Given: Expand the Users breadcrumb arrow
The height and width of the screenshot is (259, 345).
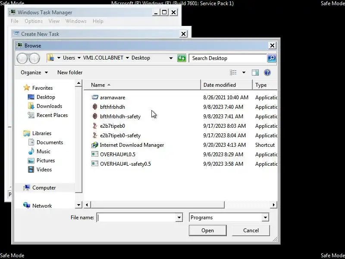Looking at the screenshot, I should tap(79, 58).
